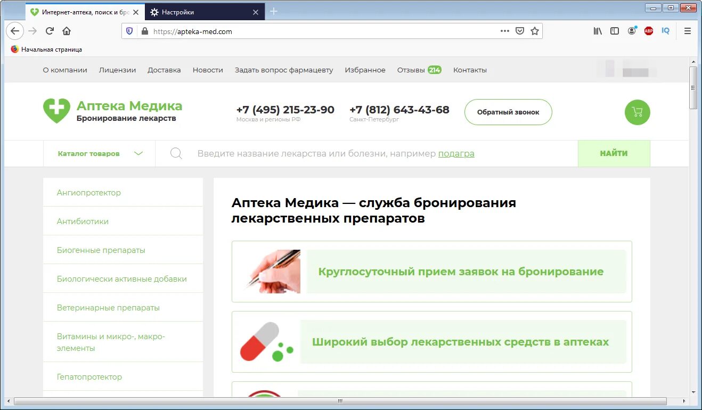
Task: Save page to Pocket icon
Action: click(x=520, y=31)
